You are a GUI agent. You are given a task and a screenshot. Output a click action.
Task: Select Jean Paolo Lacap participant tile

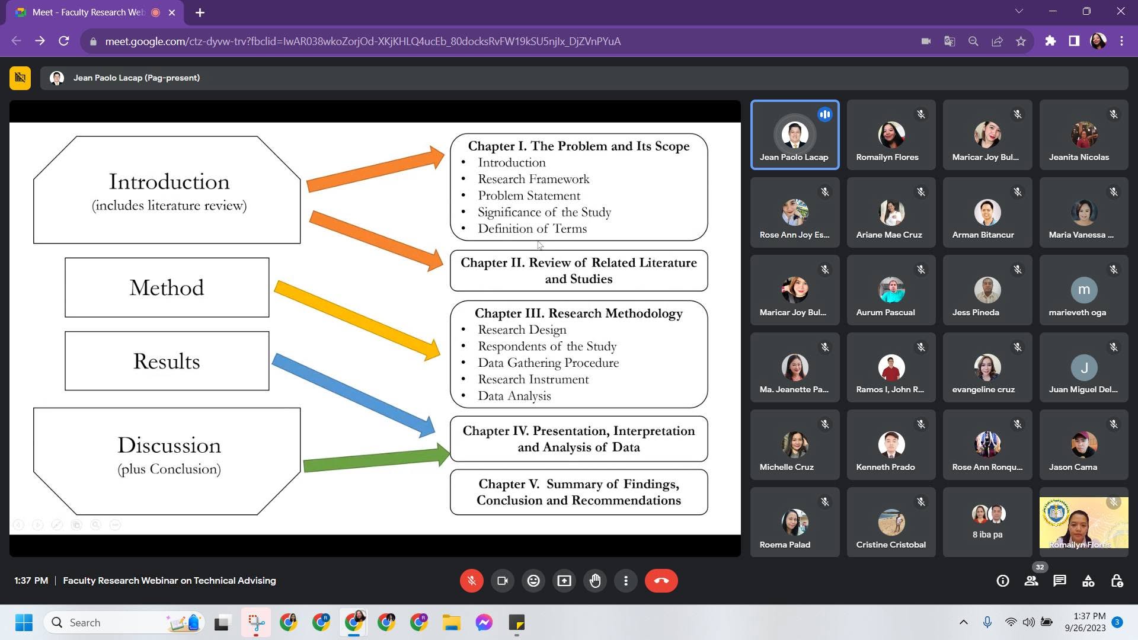point(795,135)
